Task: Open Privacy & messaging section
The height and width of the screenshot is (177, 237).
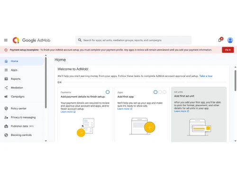Action: [22, 117]
